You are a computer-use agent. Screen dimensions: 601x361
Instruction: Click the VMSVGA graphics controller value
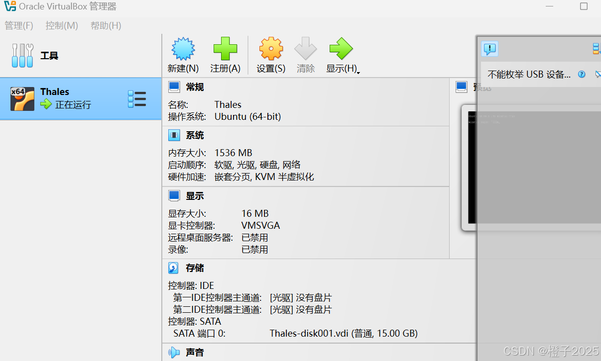(x=261, y=225)
